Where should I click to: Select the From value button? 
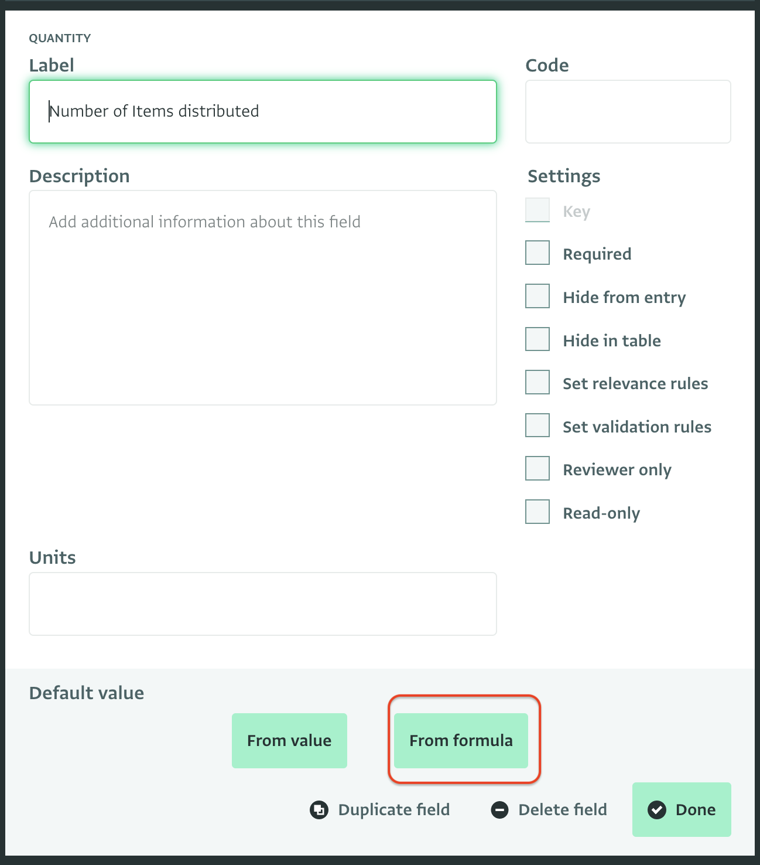point(289,741)
